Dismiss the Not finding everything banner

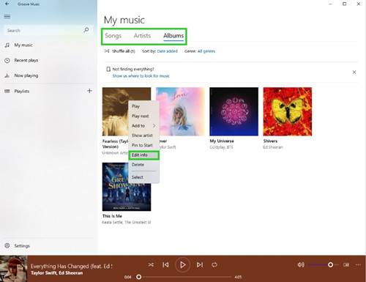(x=354, y=72)
